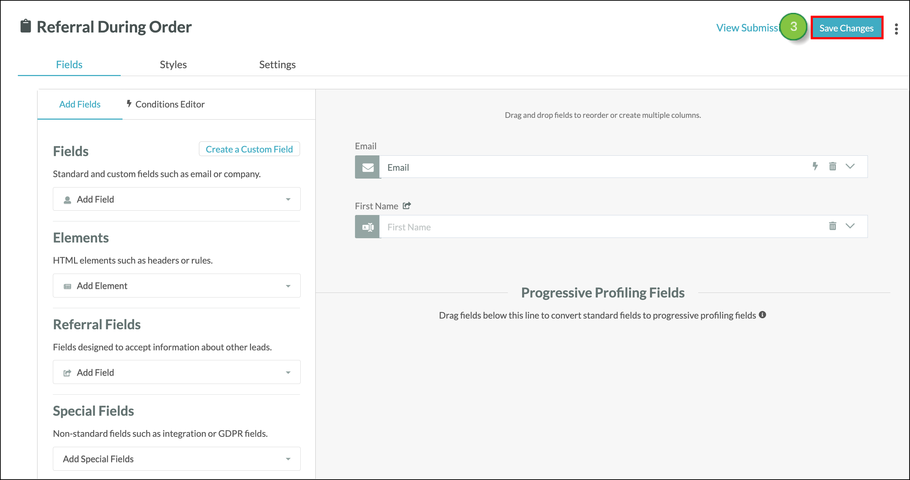
Task: Click the info icon by progressive profiling text
Action: tap(762, 315)
